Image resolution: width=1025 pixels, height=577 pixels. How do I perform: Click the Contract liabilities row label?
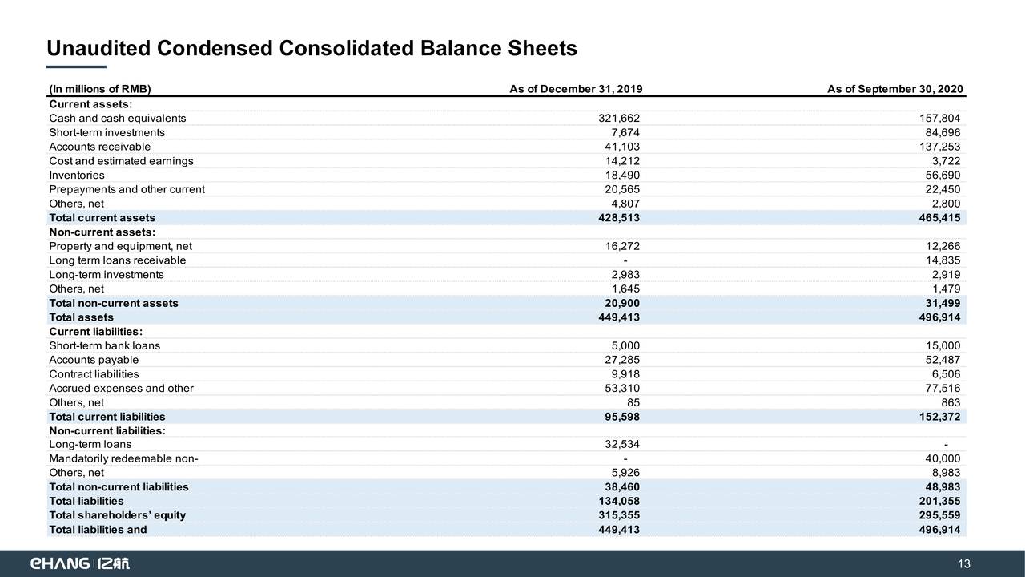(94, 374)
